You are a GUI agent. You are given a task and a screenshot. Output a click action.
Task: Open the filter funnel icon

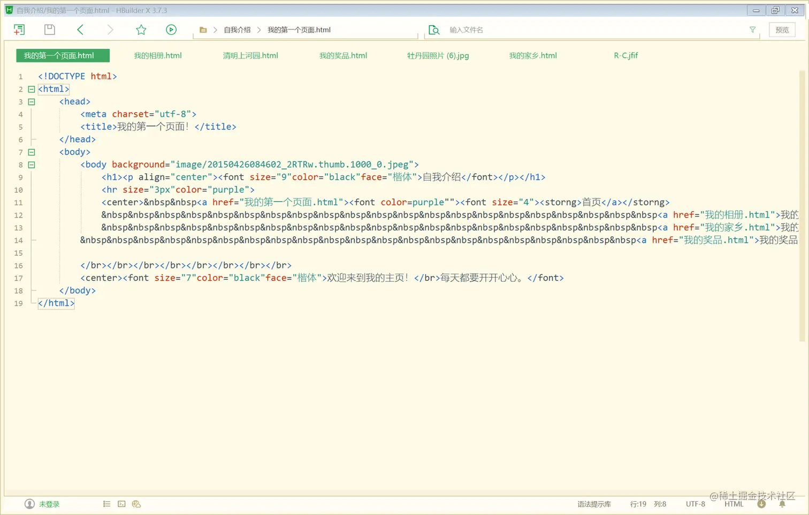tap(753, 30)
